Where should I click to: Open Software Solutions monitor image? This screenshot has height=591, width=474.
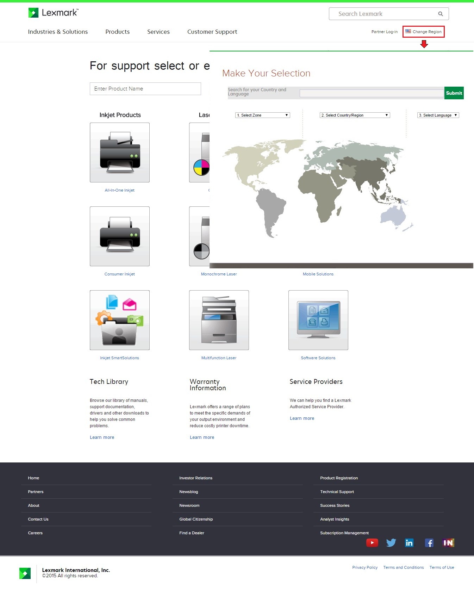pyautogui.click(x=318, y=320)
